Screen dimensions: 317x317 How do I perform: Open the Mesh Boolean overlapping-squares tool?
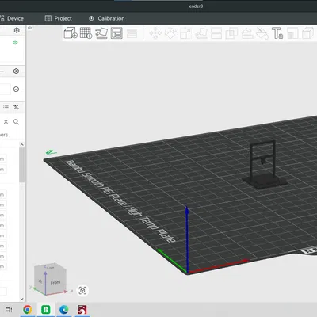pos(231,33)
